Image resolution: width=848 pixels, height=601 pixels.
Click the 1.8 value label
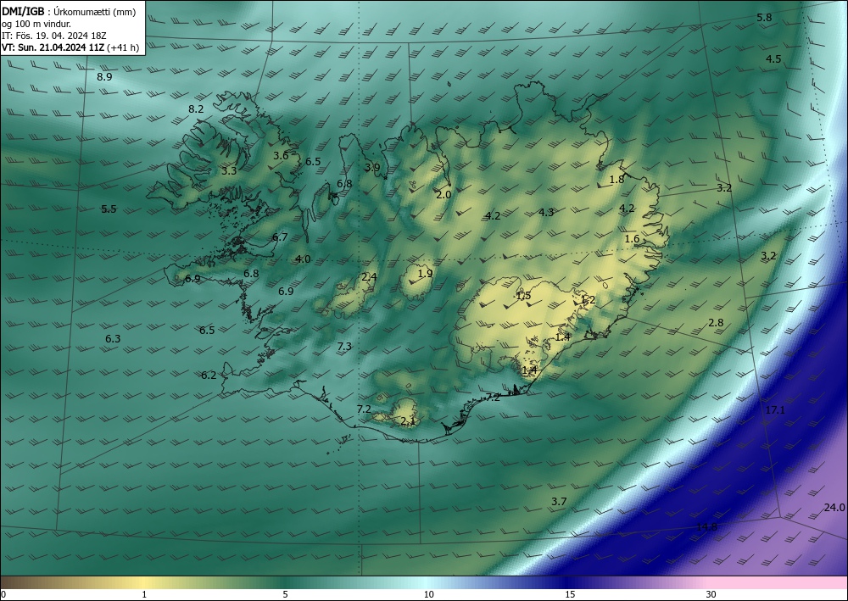pos(617,180)
